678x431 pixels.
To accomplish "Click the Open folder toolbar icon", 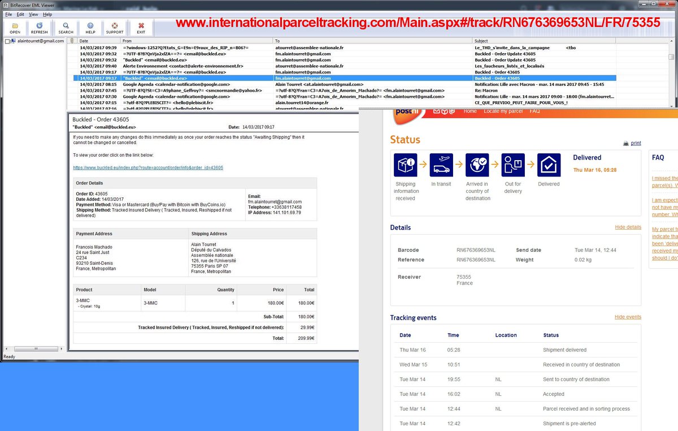I will 15,28.
